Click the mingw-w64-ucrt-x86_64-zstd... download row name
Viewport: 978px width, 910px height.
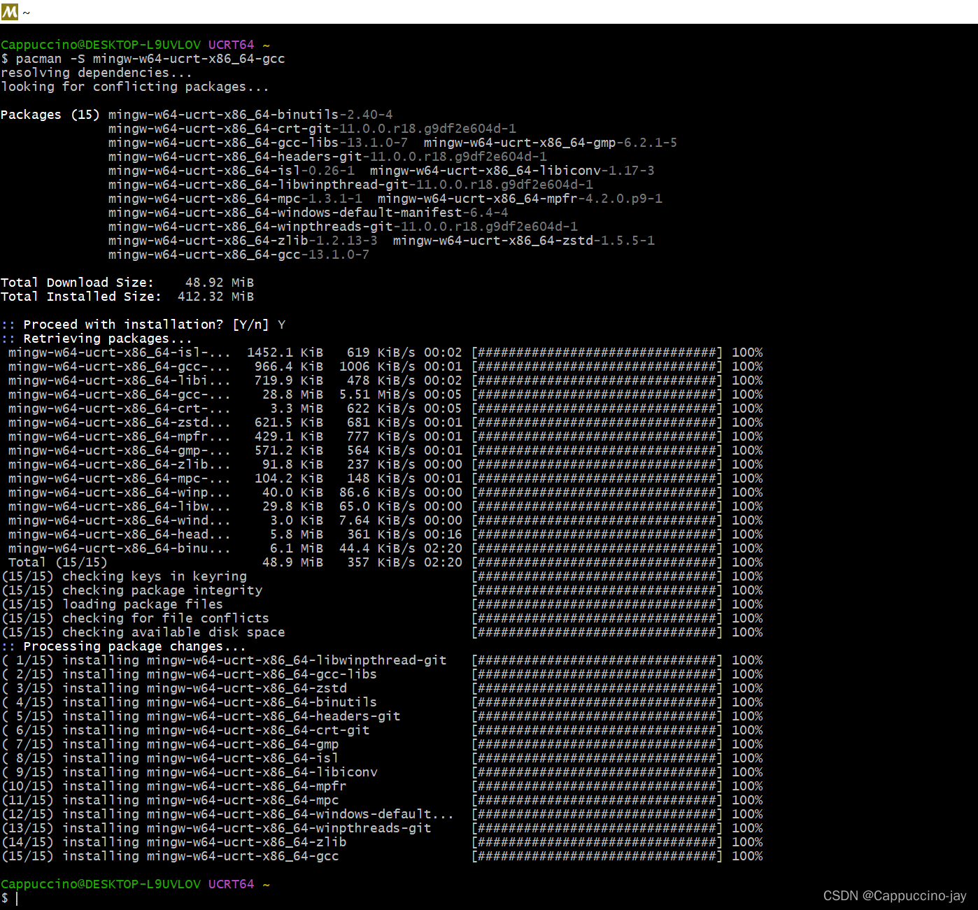119,422
